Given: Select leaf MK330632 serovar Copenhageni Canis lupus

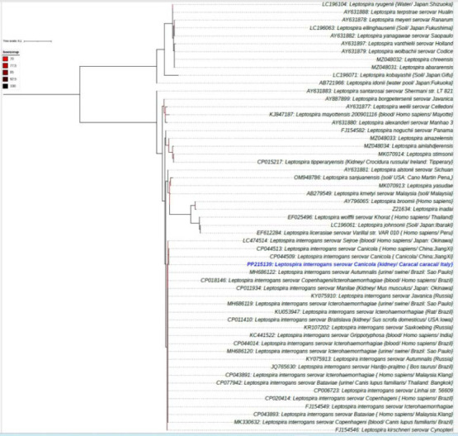Looking at the screenshot, I should (343, 422).
